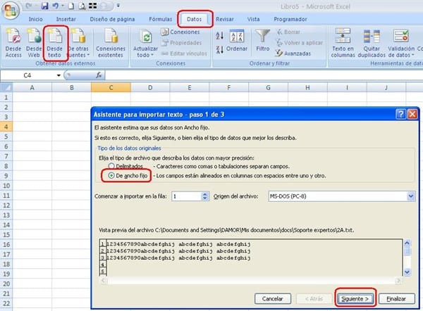Select column F header
Viewport: 423px width, 311px height.
tap(228, 87)
